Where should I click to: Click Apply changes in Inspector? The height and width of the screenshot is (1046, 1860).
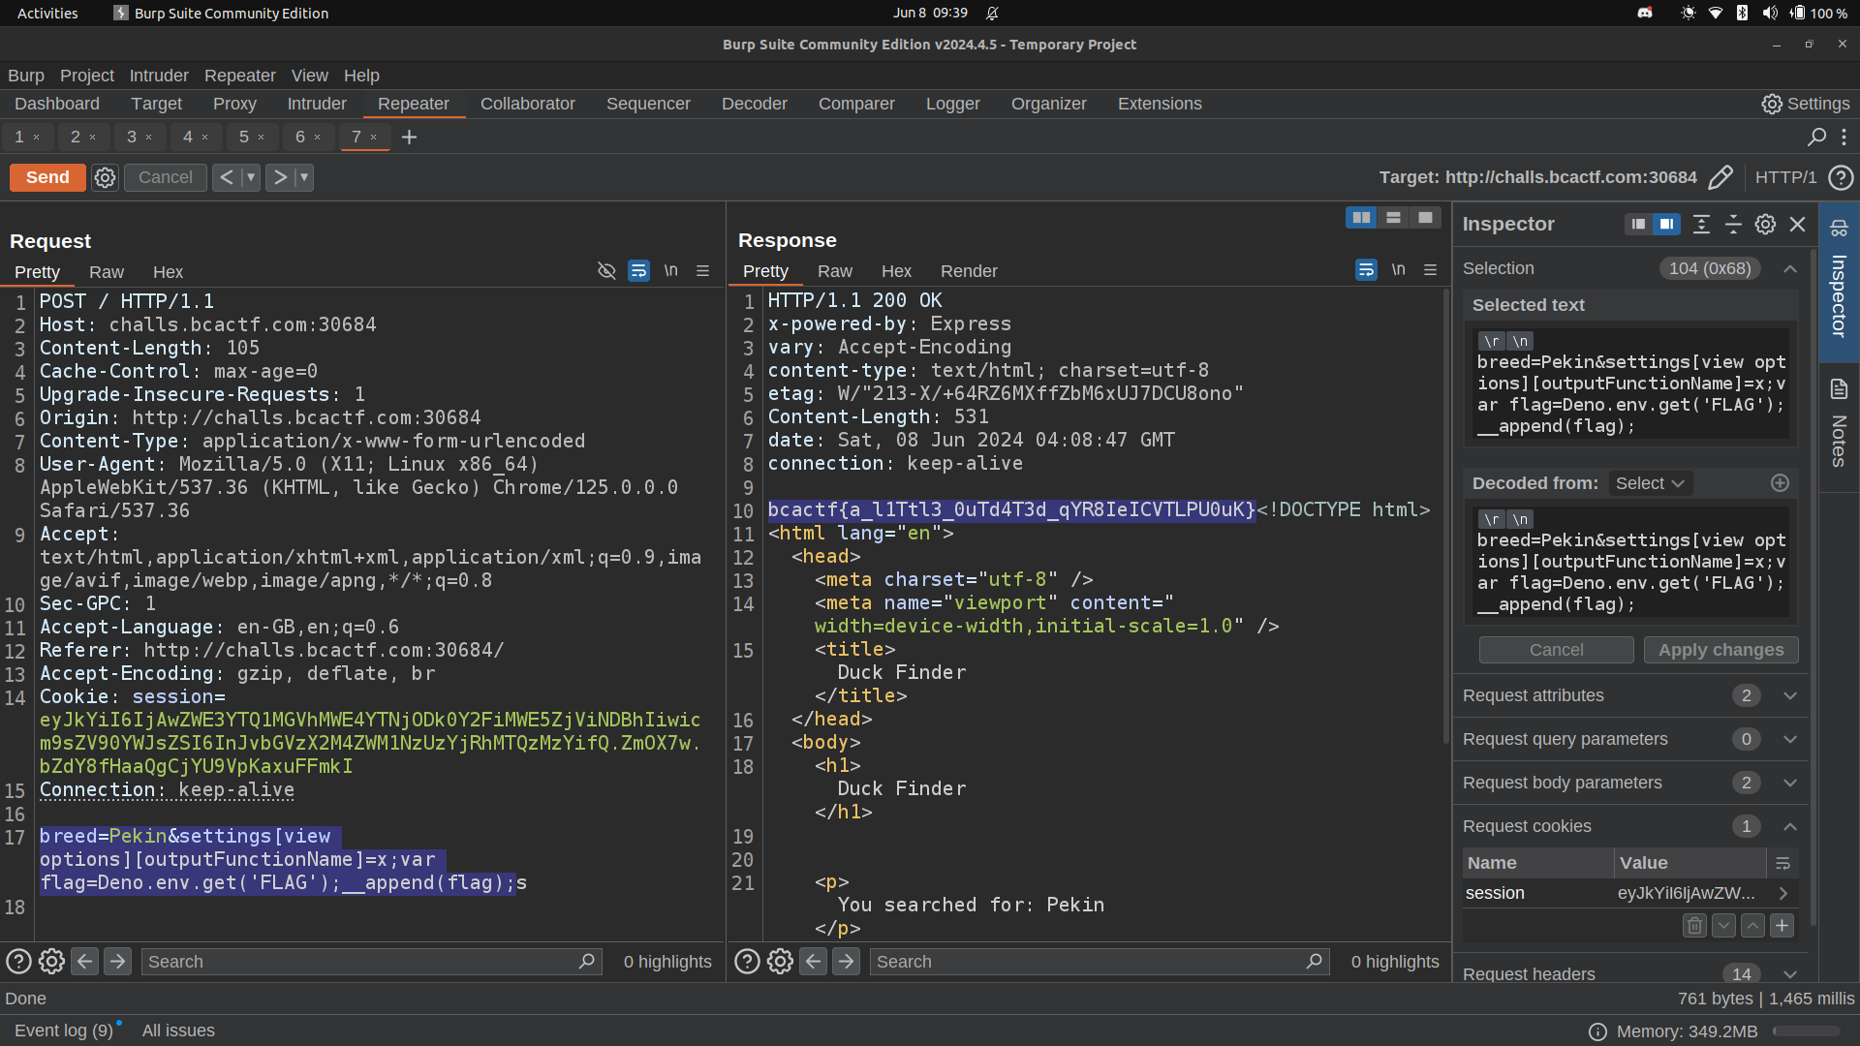pyautogui.click(x=1720, y=650)
